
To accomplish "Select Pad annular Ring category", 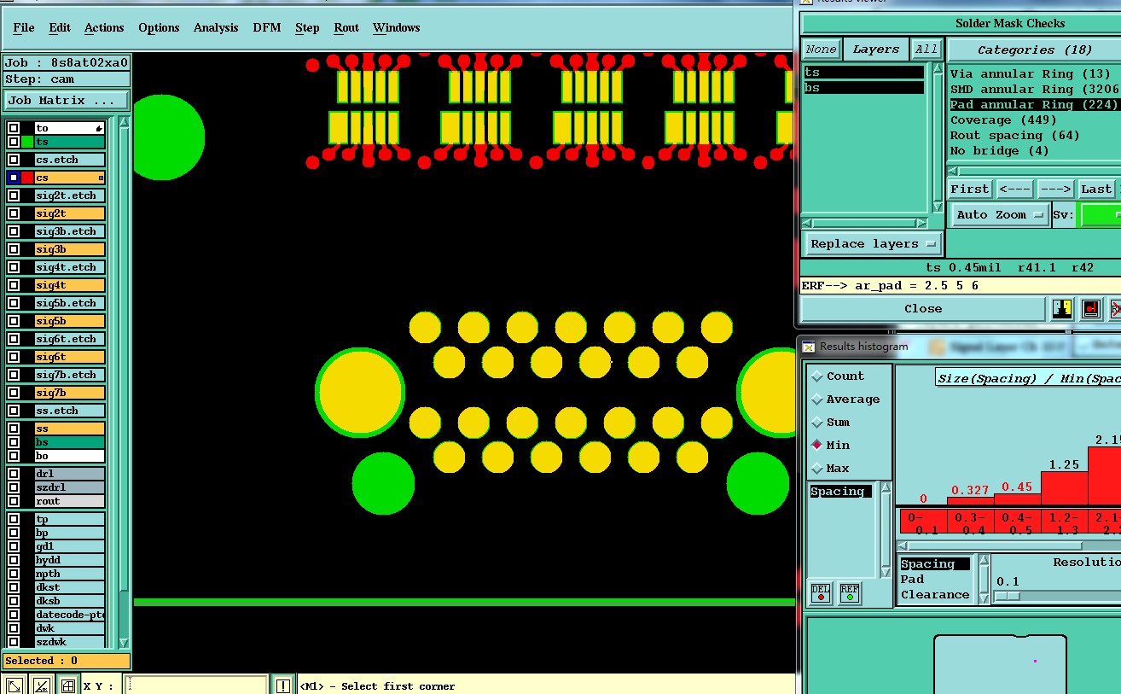I will coord(1034,105).
